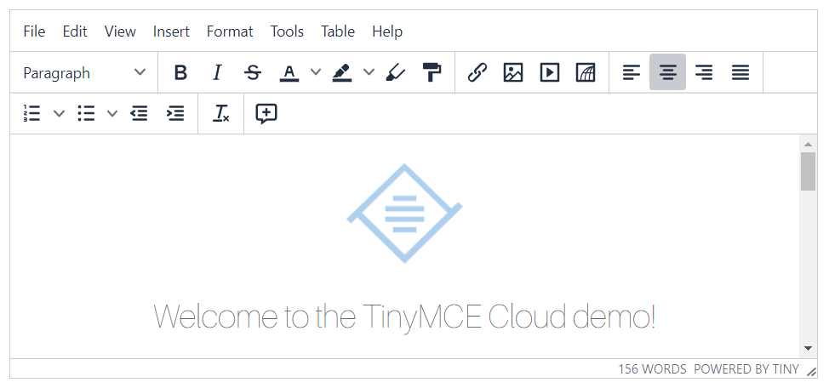Apply the current background highlight color
829x388 pixels.
coord(342,72)
